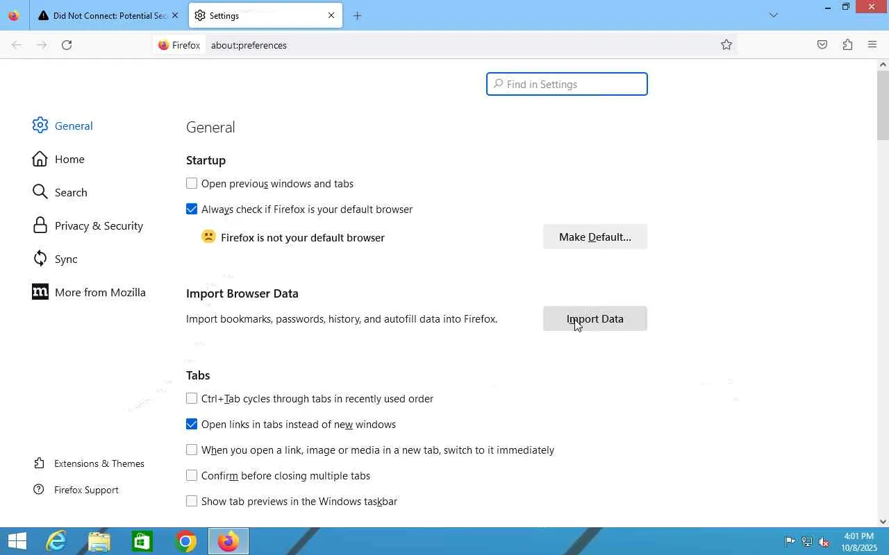The height and width of the screenshot is (555, 889).
Task: Open the Windows Start menu
Action: coord(17,541)
